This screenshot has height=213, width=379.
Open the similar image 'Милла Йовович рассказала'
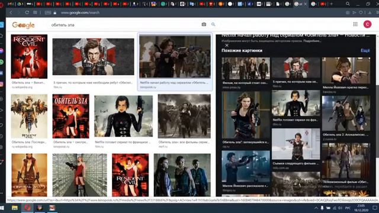(246, 166)
